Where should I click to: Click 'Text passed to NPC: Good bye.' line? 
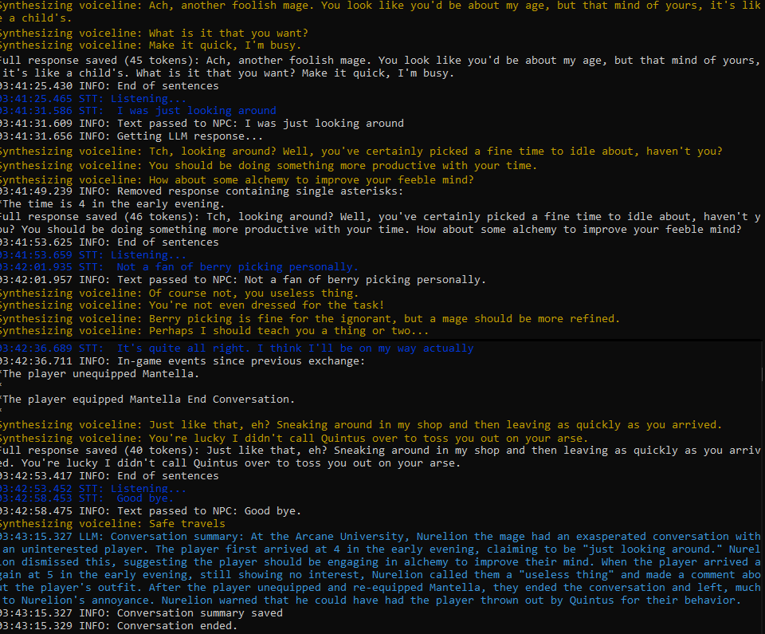tap(151, 511)
